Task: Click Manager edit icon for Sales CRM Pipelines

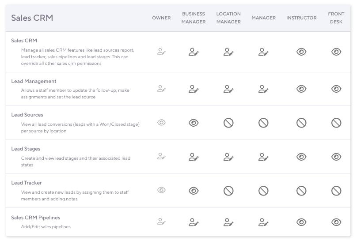Action: [x=263, y=222]
